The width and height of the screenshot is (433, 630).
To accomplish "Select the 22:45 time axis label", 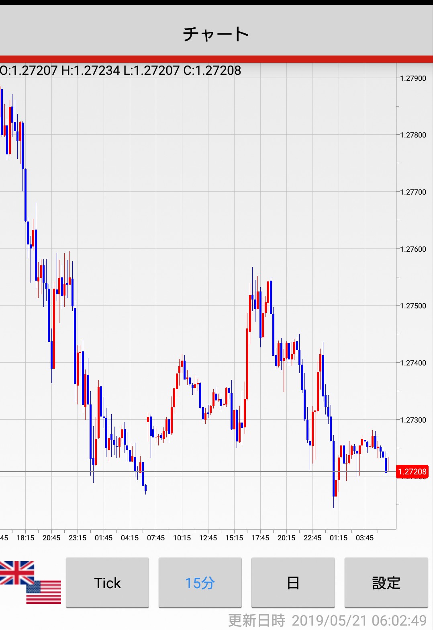I will pyautogui.click(x=312, y=538).
